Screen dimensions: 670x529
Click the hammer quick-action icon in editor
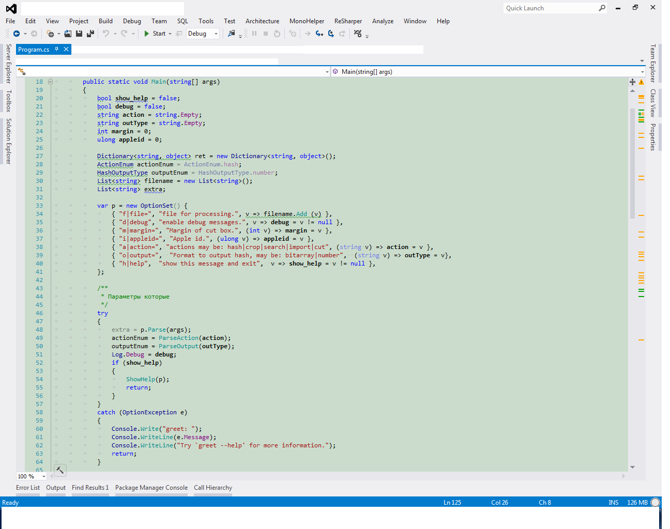60,470
